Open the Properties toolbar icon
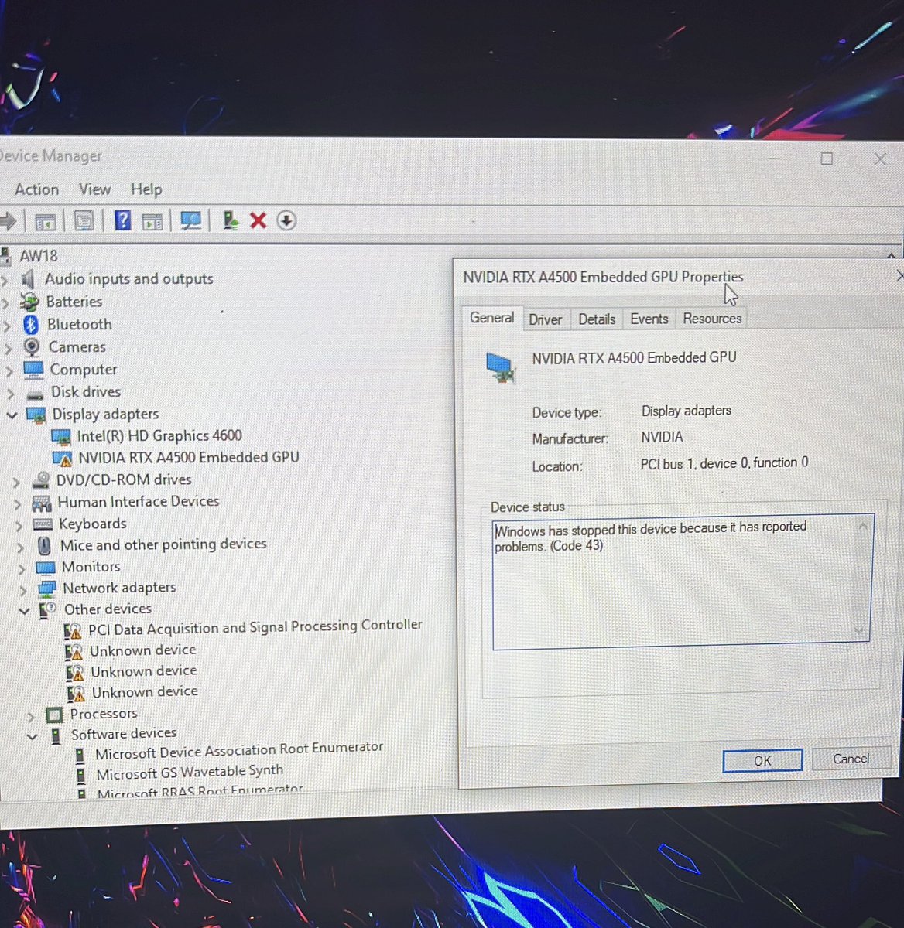The image size is (904, 928). (x=84, y=221)
